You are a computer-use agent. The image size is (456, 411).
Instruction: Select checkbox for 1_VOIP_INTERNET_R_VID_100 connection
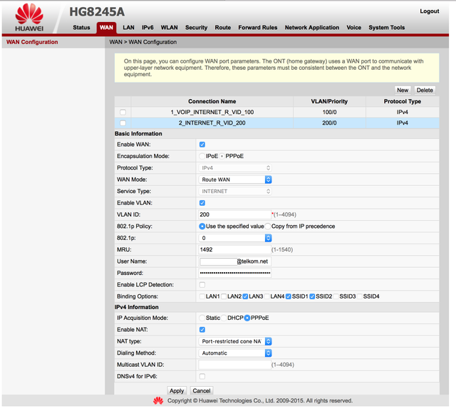coord(123,113)
